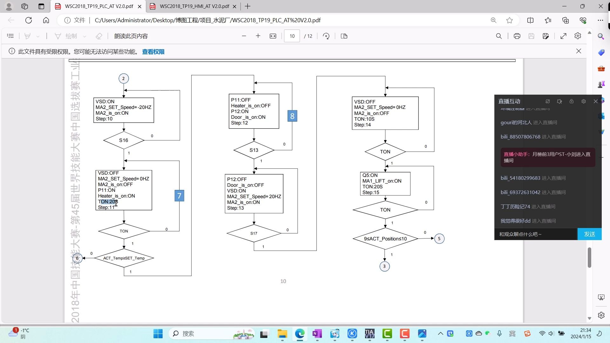Click the fit-to-width icon

[273, 36]
